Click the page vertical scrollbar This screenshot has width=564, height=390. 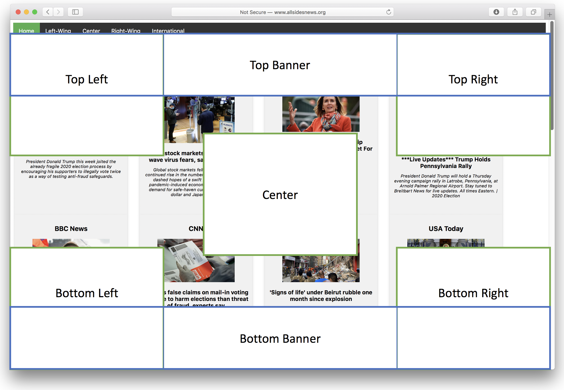[552, 75]
